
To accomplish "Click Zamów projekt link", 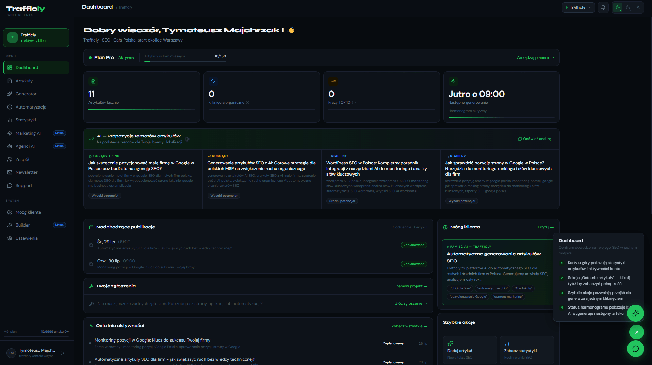I will click(411, 286).
